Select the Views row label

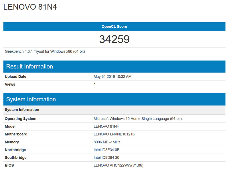tap(10, 84)
